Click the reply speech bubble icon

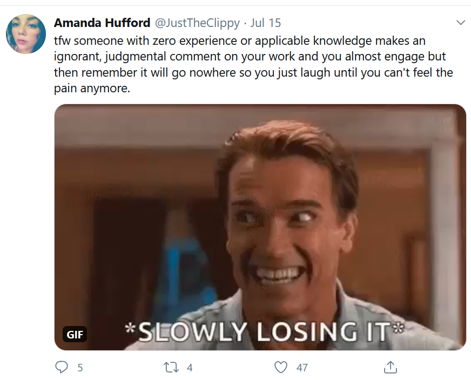(62, 367)
